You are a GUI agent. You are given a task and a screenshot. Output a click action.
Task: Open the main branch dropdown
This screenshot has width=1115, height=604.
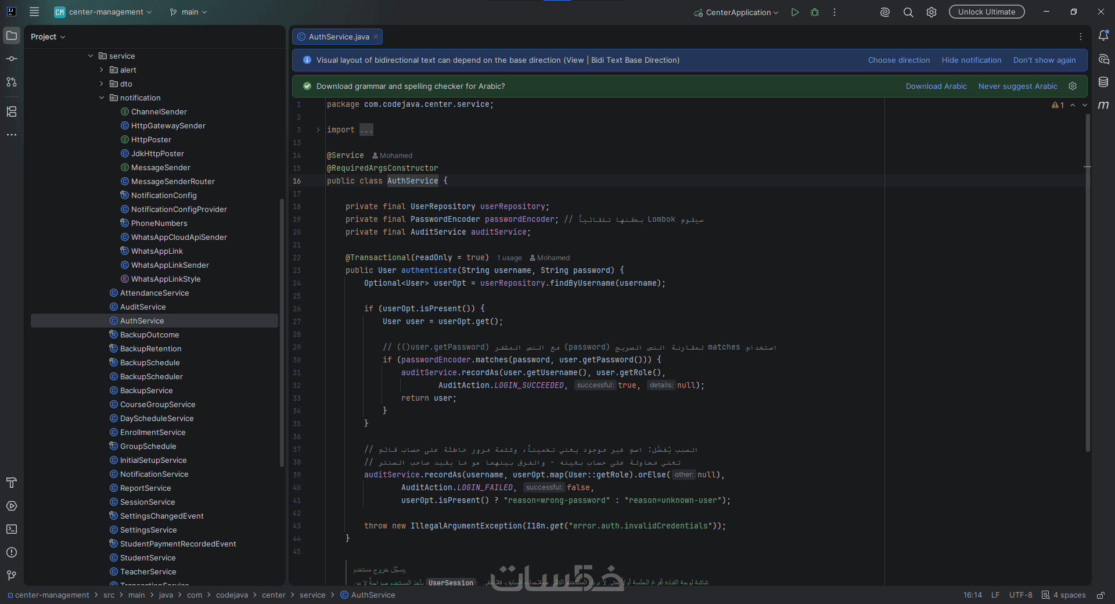click(x=188, y=12)
